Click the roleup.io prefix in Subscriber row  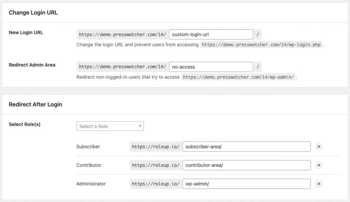click(x=156, y=147)
